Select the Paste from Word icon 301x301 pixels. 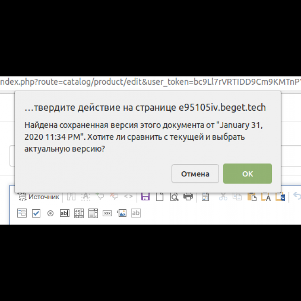pyautogui.click(x=281, y=197)
